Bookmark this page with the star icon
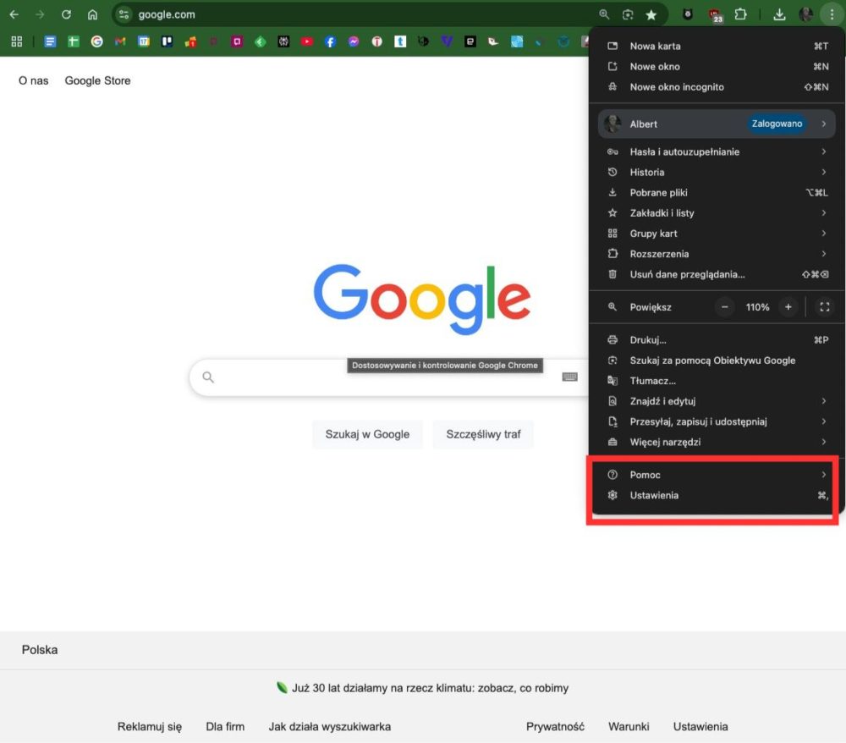 [x=651, y=14]
